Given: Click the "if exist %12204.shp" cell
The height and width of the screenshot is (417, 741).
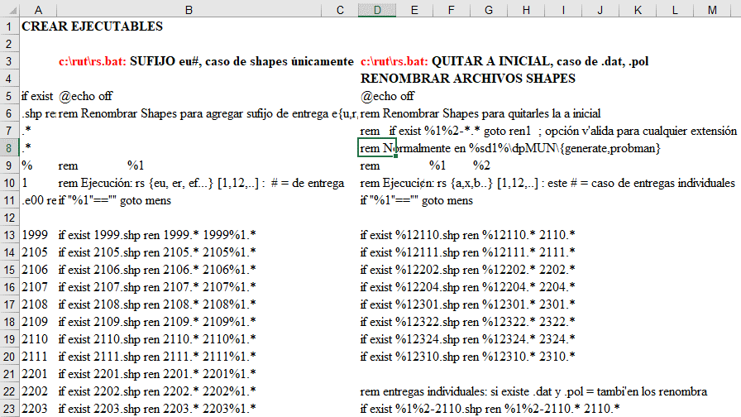Looking at the screenshot, I should tap(467, 287).
